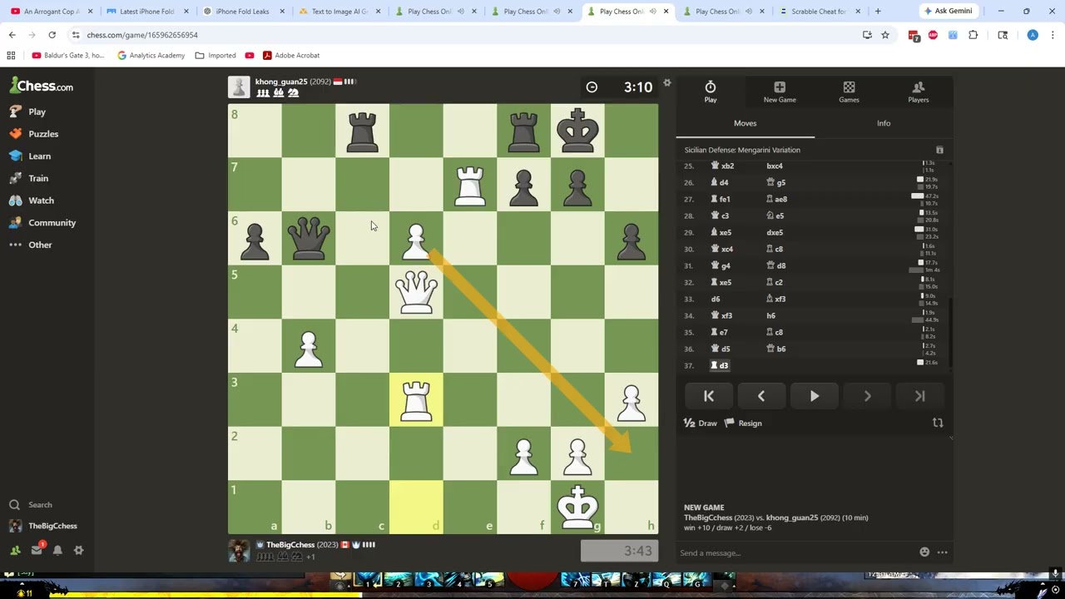This screenshot has width=1065, height=599.
Task: Open the notifications bell icon
Action: point(57,550)
